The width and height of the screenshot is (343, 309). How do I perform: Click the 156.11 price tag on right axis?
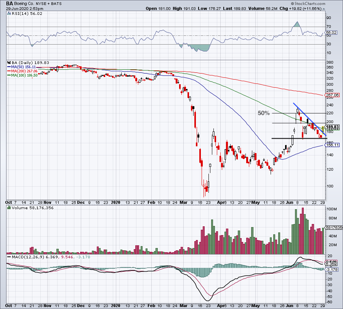(x=332, y=145)
